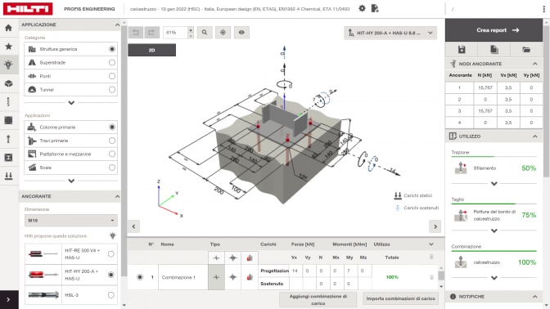The height and width of the screenshot is (309, 550).
Task: Select Scale application radio button
Action: point(112,168)
